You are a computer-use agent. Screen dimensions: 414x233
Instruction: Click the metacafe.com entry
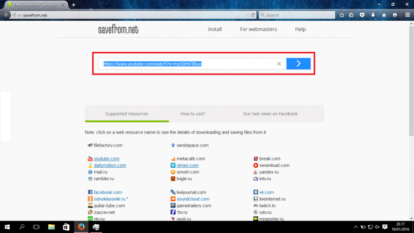point(191,158)
